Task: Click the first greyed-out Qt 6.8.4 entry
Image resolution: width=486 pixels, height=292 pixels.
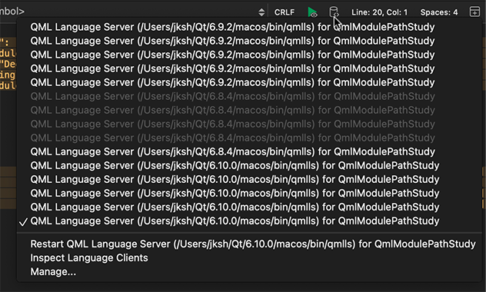Action: pyautogui.click(x=232, y=96)
